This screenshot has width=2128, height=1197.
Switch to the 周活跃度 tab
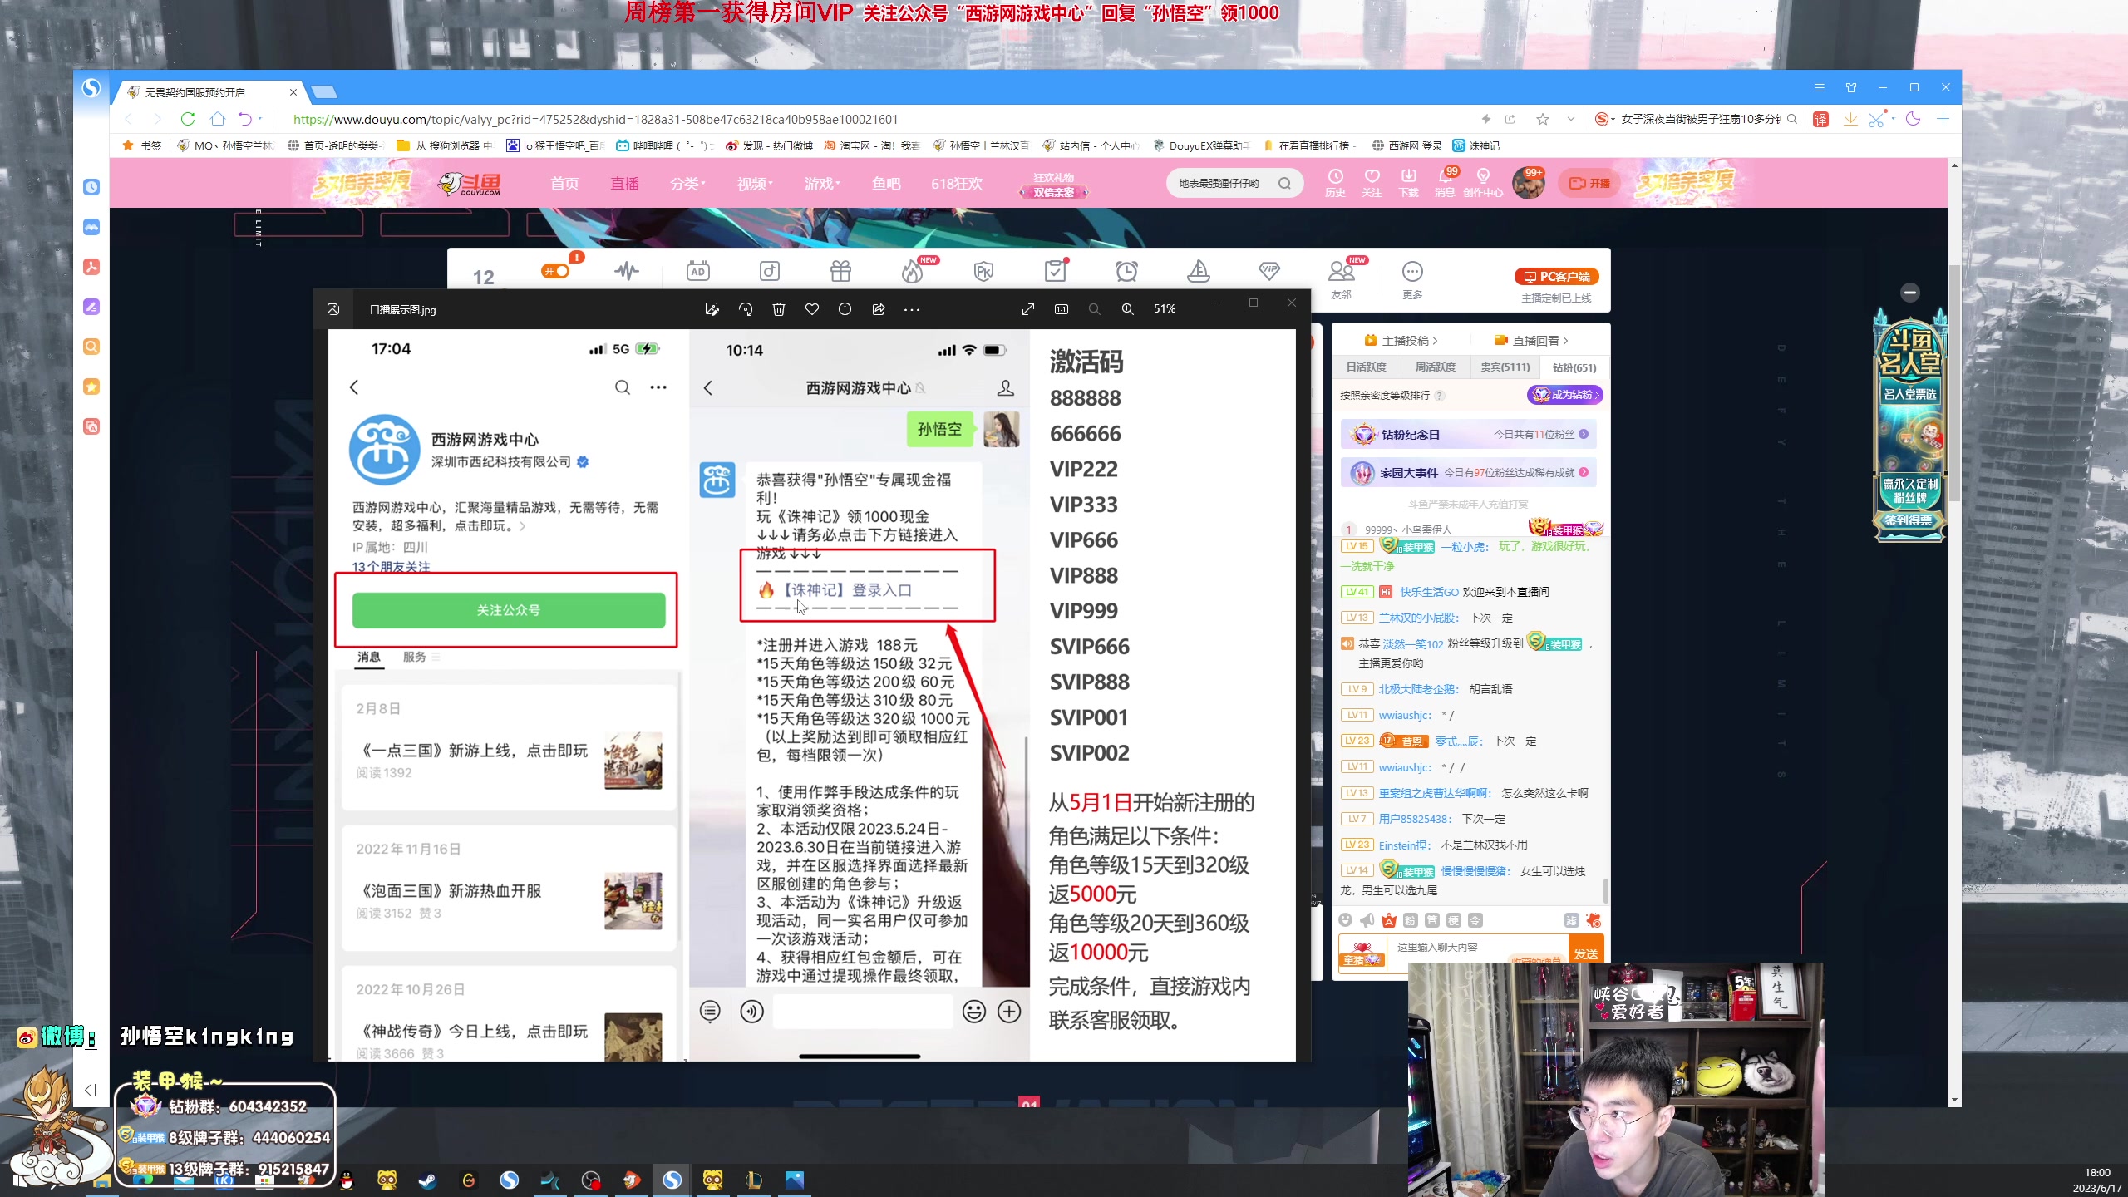point(1436,367)
